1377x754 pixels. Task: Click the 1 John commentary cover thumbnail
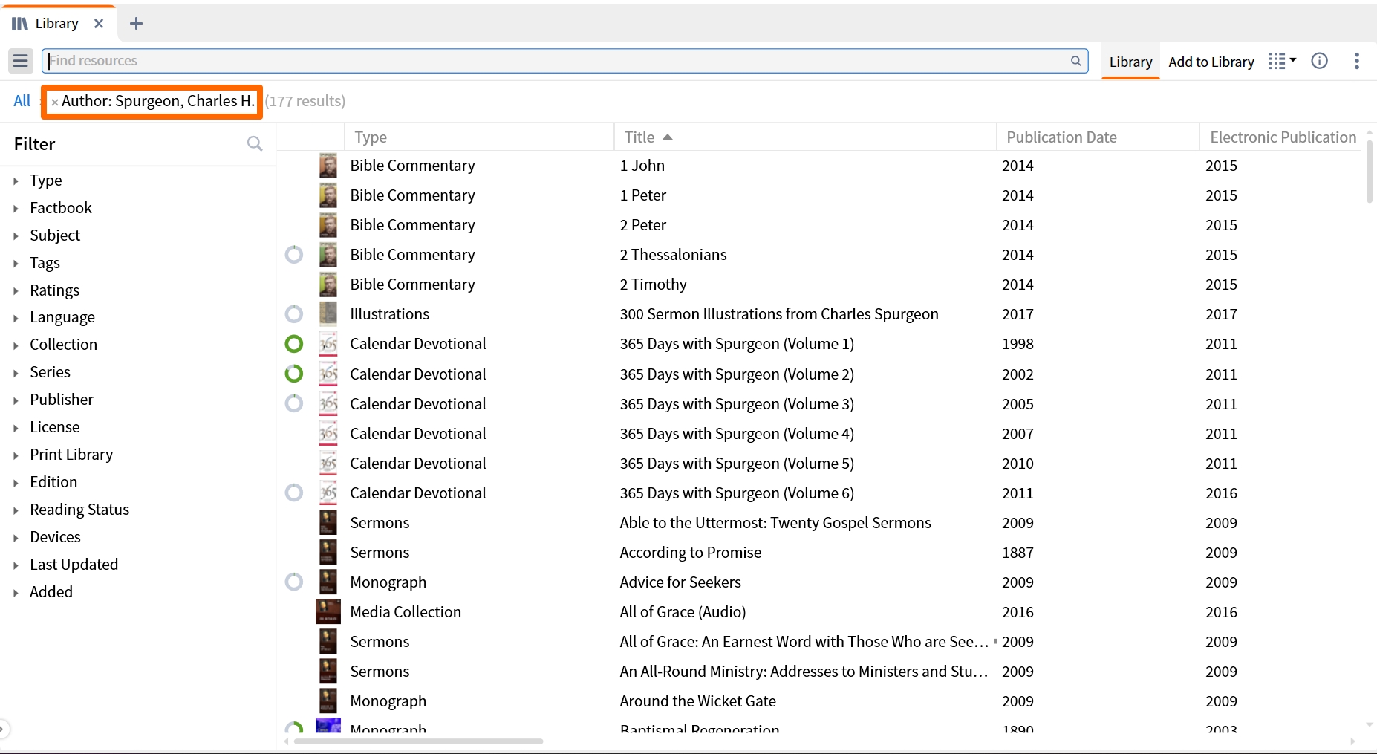[328, 166]
